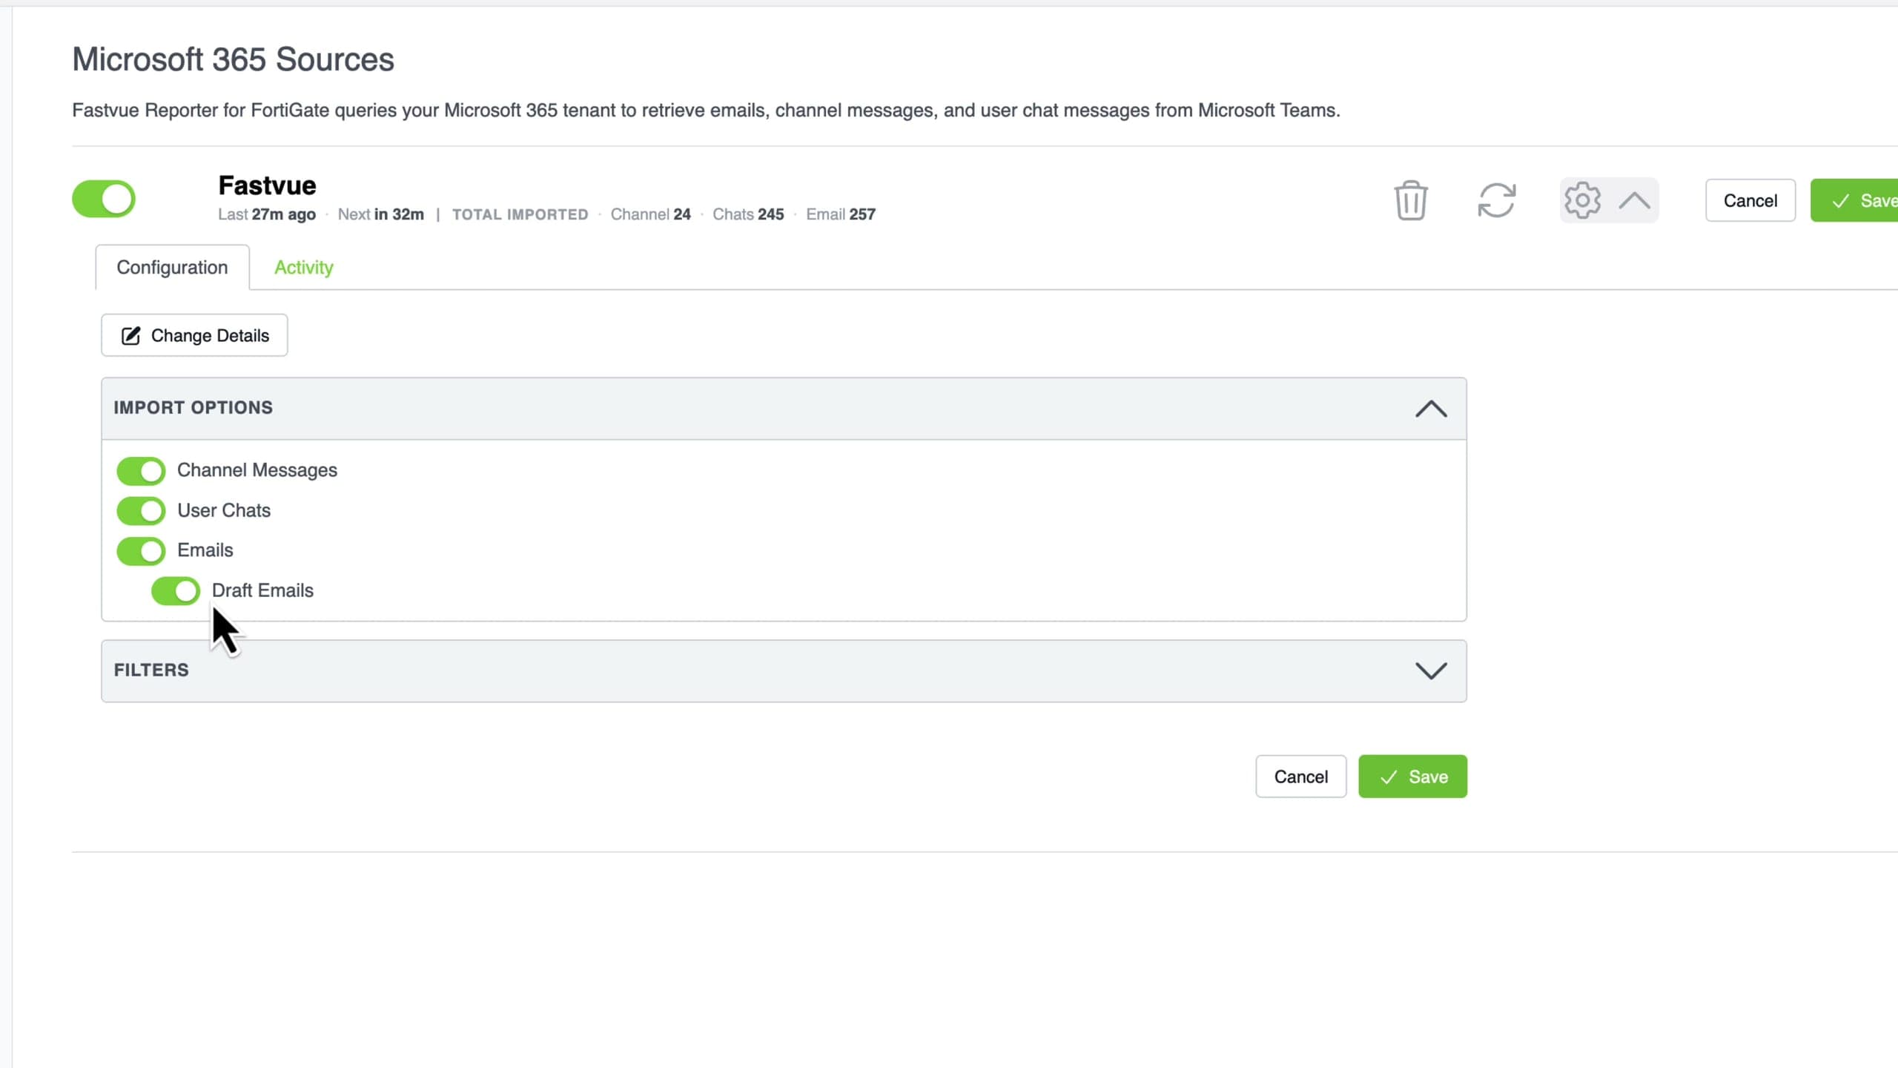Click the 'Next in 32m' status text
Screen dimensions: 1898x1068
[x=381, y=214]
